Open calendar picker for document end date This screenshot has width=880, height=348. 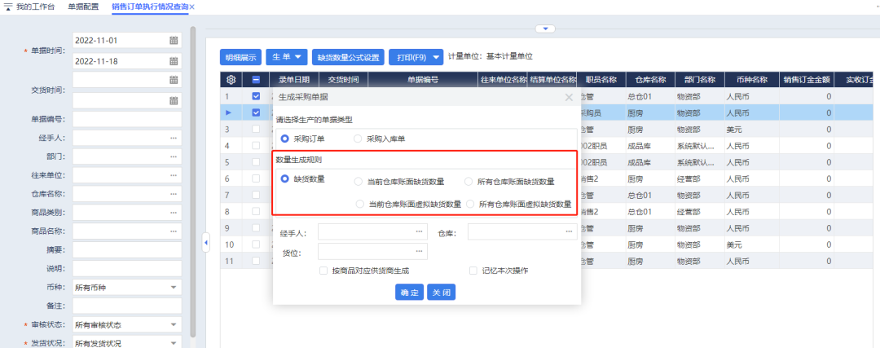(x=174, y=60)
